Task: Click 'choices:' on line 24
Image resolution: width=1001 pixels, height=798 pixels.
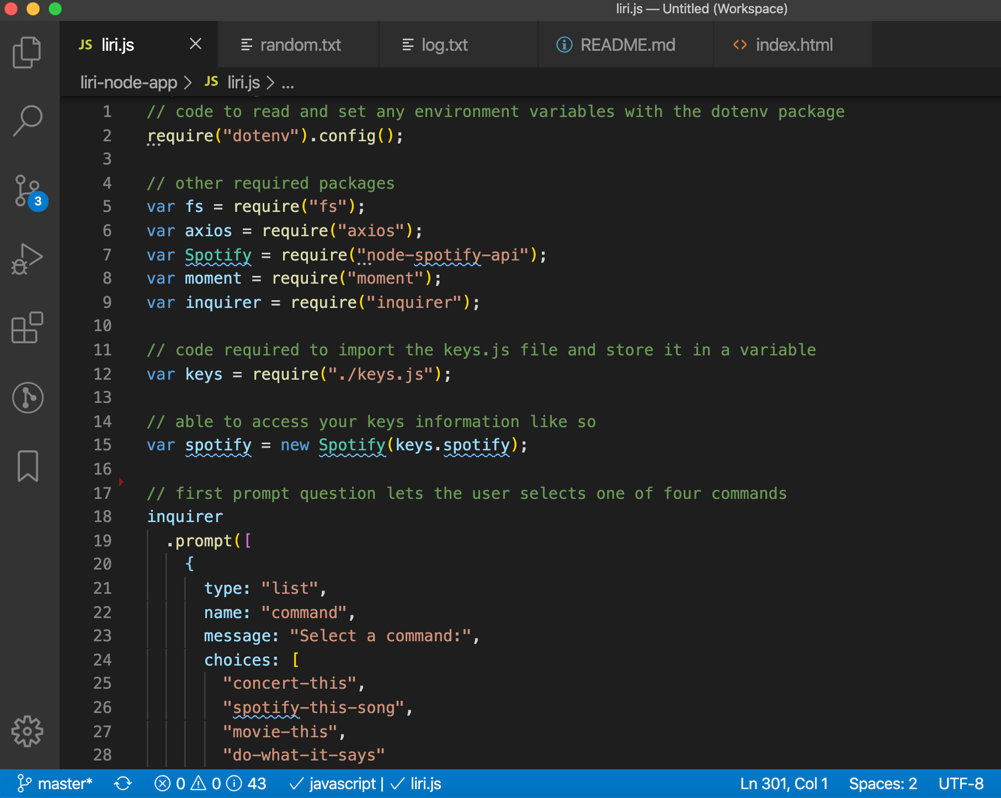Action: click(242, 660)
